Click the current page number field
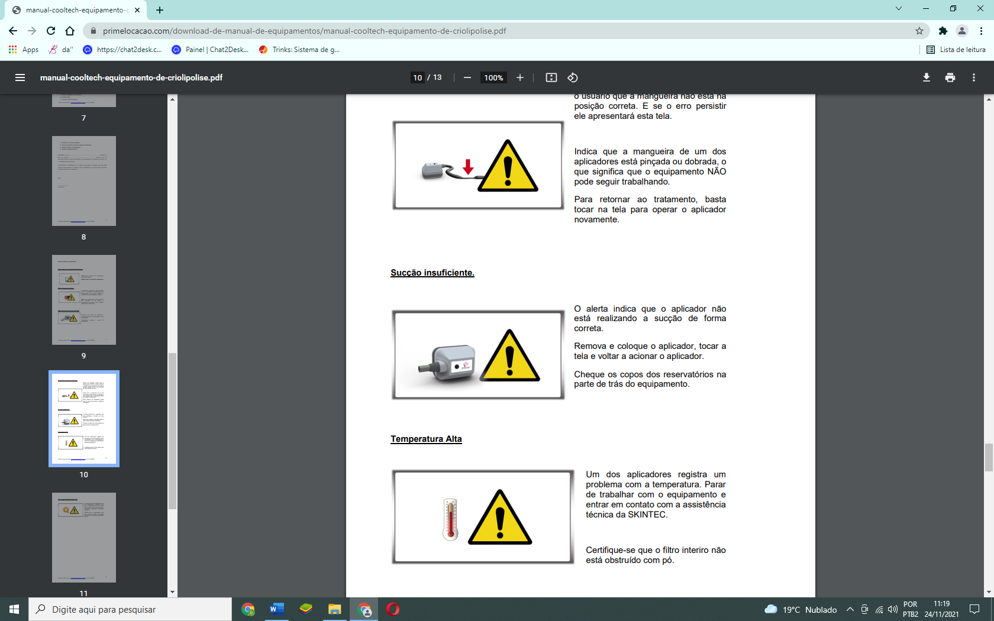Screen dimensions: 994x621 (418, 77)
